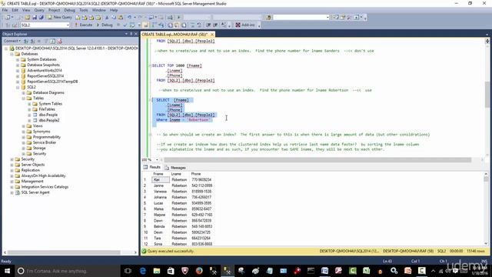Open the Windows Start menu
Image resolution: width=492 pixels, height=277 pixels.
[x=7, y=271]
